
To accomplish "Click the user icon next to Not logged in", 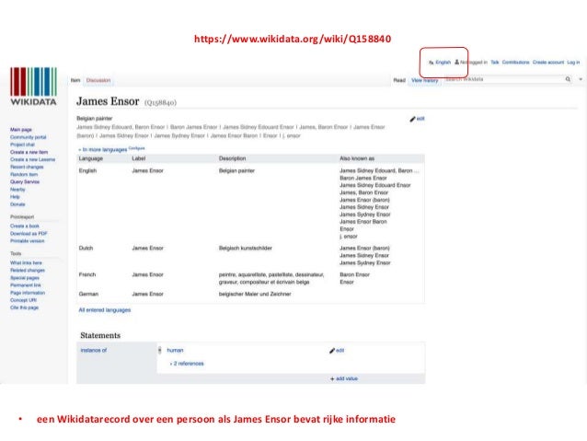I will 456,63.
